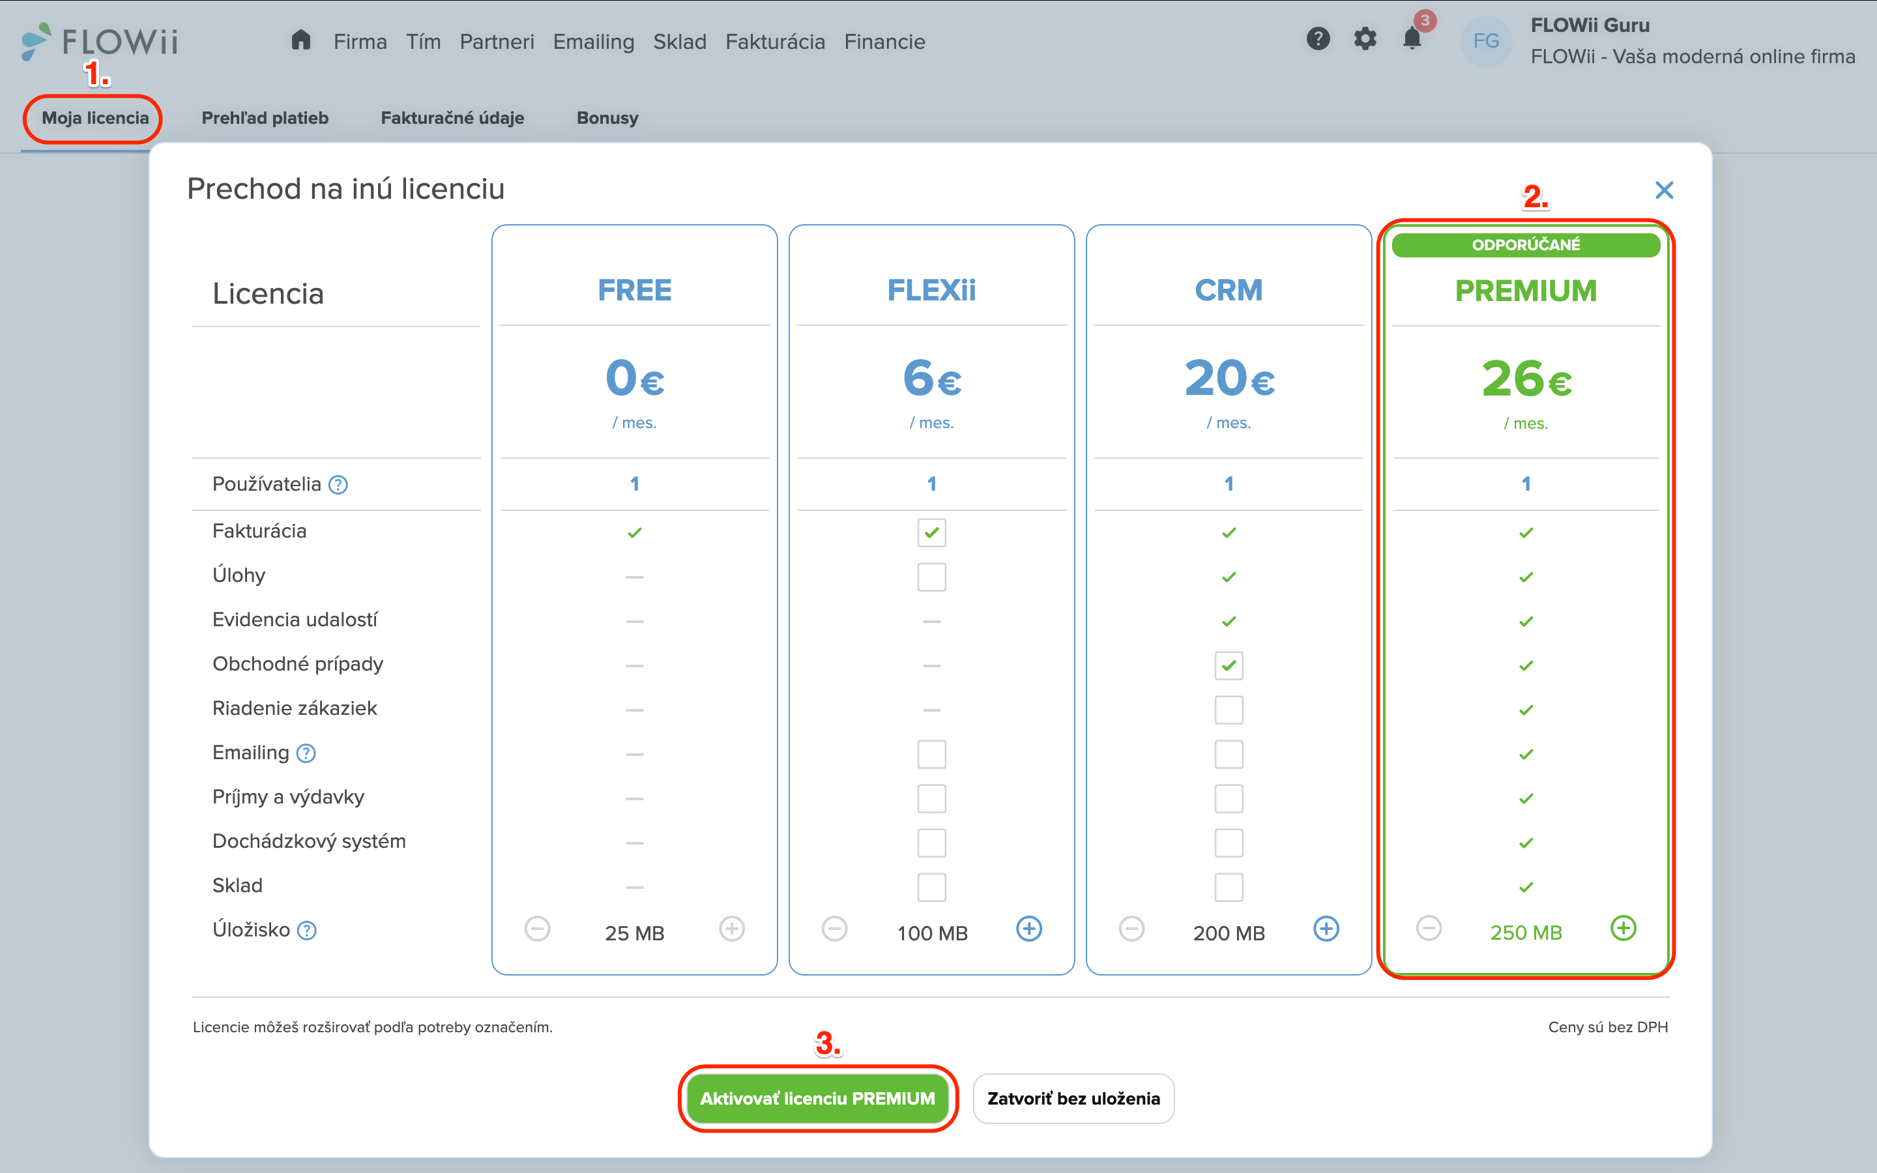The height and width of the screenshot is (1173, 1877).
Task: Click the 20€ CRM price
Action: point(1229,379)
